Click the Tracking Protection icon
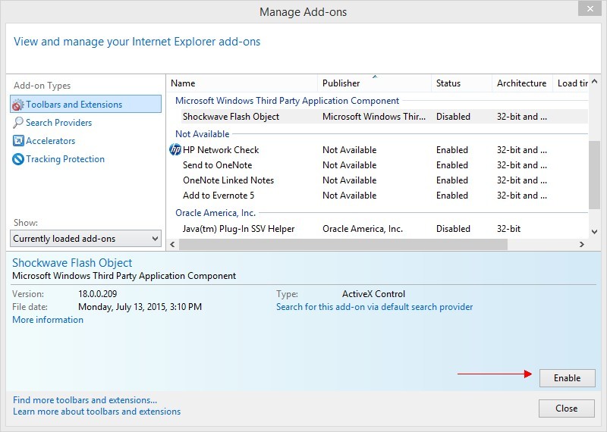607x432 pixels. (18, 159)
